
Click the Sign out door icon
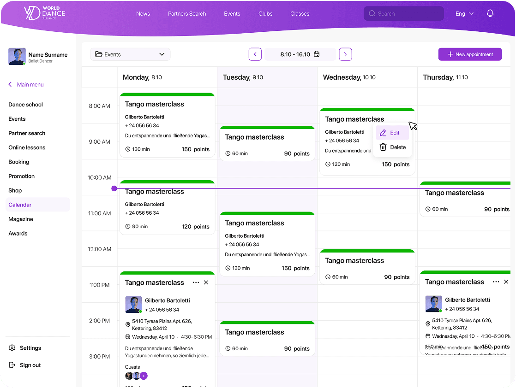(12, 365)
